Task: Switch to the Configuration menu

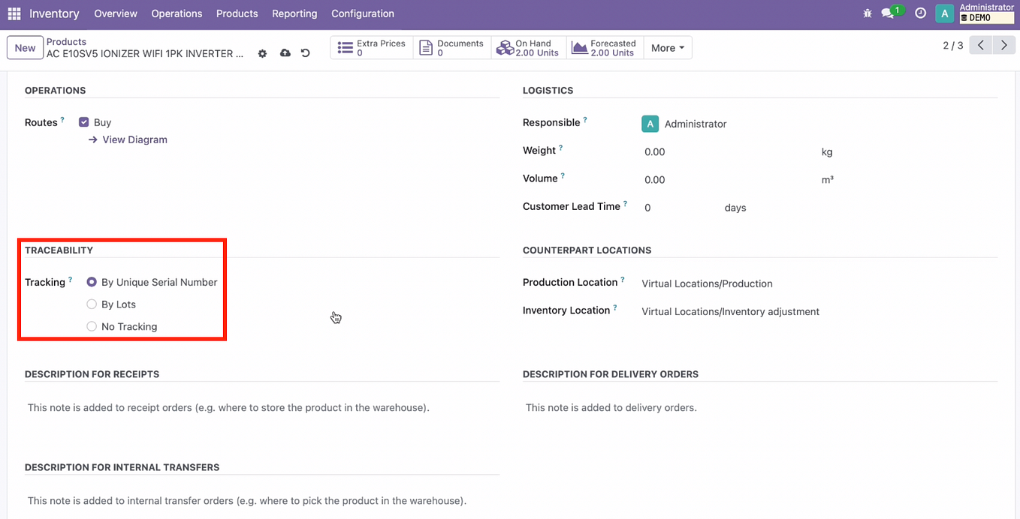Action: tap(362, 13)
